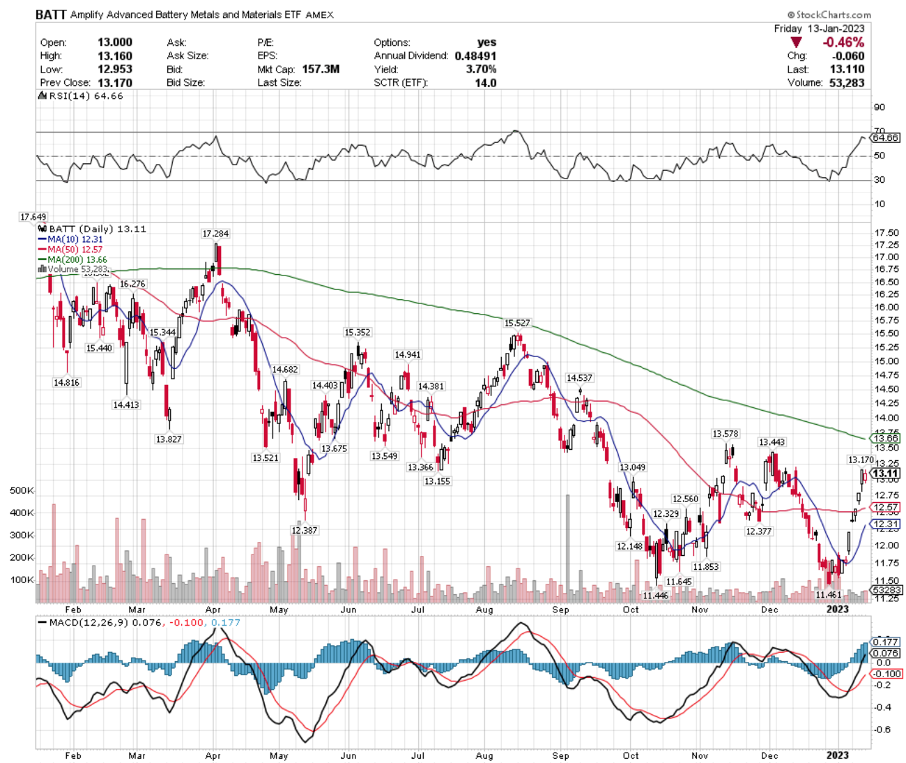
Task: Click the Chg value -0.060
Action: (x=849, y=56)
